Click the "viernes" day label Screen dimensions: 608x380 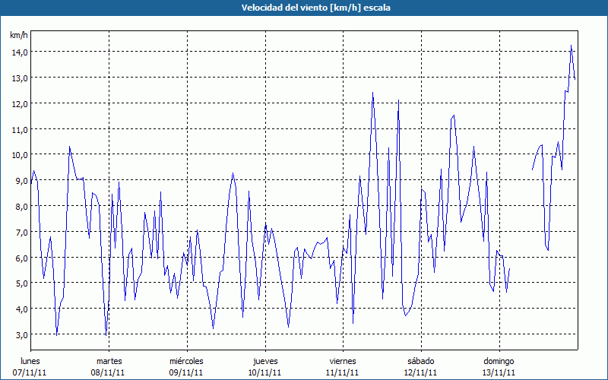pos(343,361)
